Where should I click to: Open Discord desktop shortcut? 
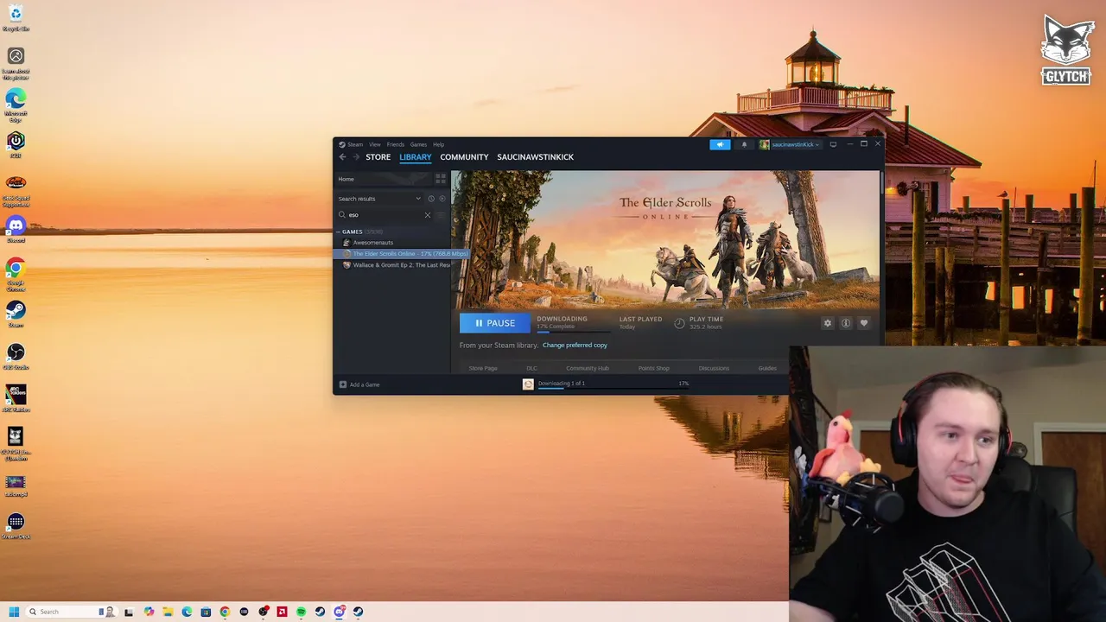[x=16, y=229]
